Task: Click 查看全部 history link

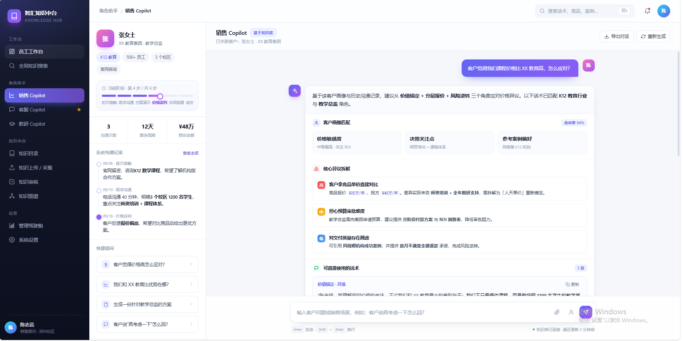Action: [191, 153]
